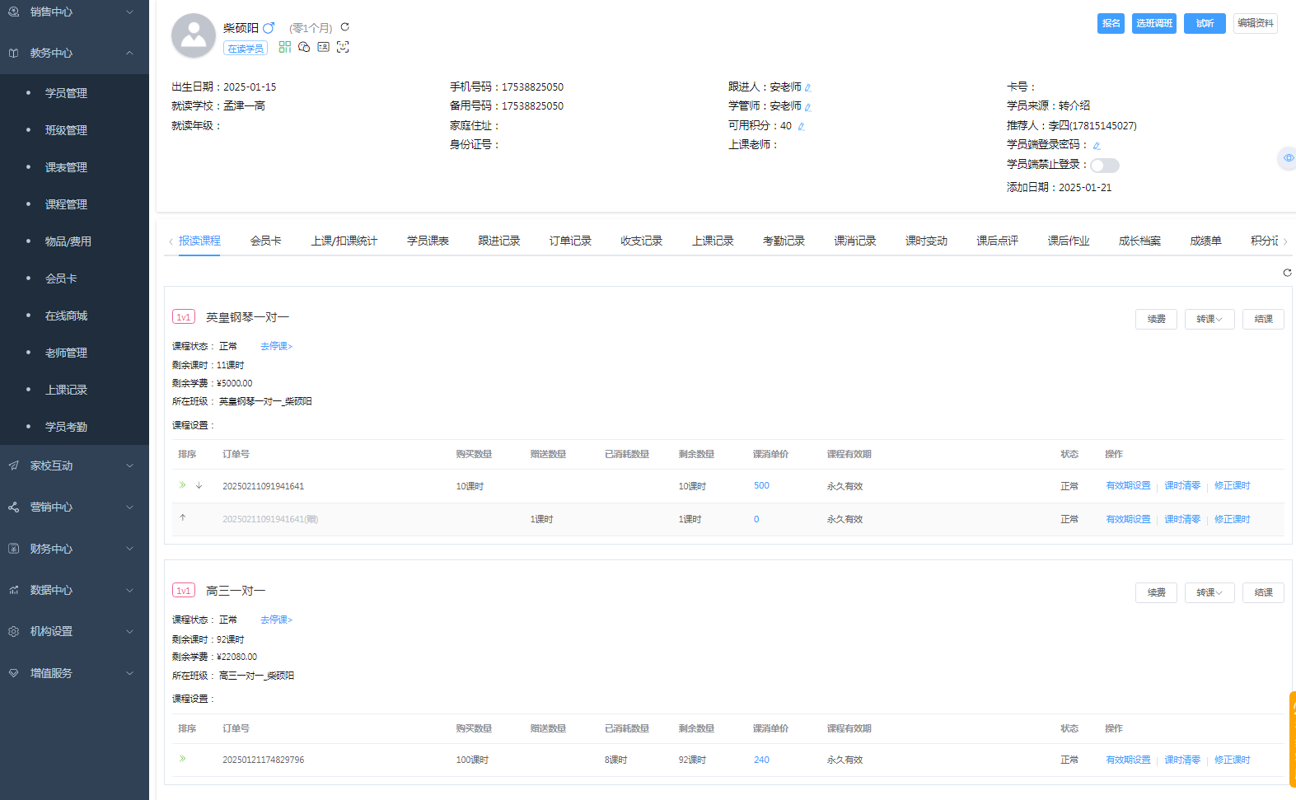The image size is (1296, 800).
Task: Expand the 家校互动 sidebar menu
Action: pyautogui.click(x=74, y=465)
